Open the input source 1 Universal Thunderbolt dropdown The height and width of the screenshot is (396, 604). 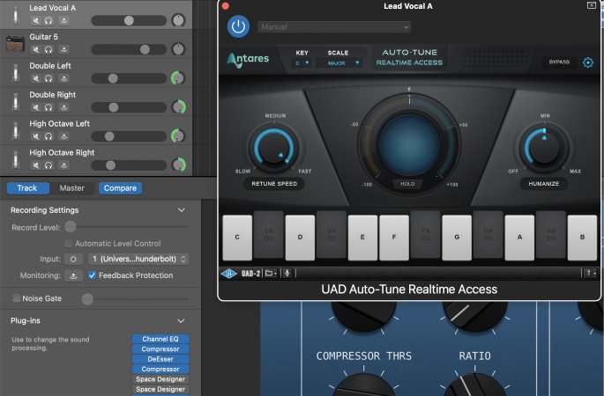pos(138,259)
